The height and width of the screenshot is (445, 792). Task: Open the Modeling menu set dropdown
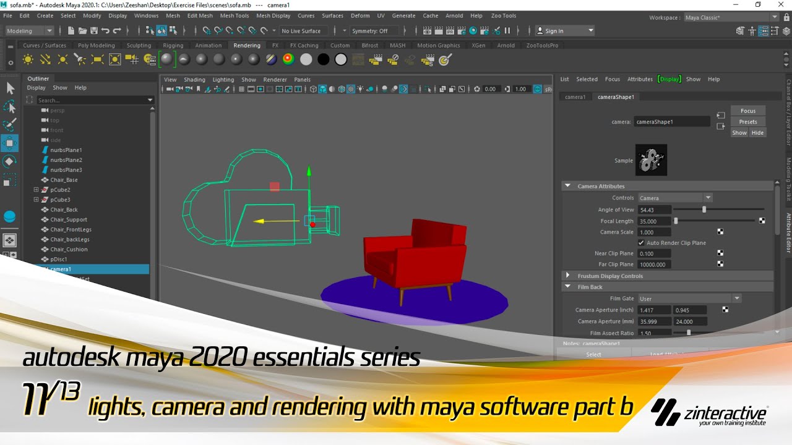(x=29, y=31)
